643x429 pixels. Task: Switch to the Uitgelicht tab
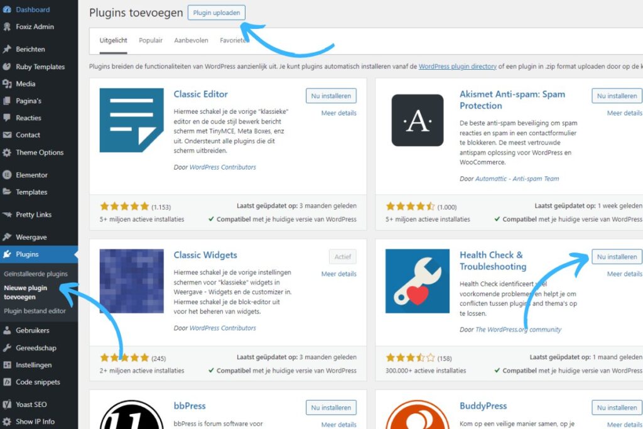pyautogui.click(x=113, y=40)
